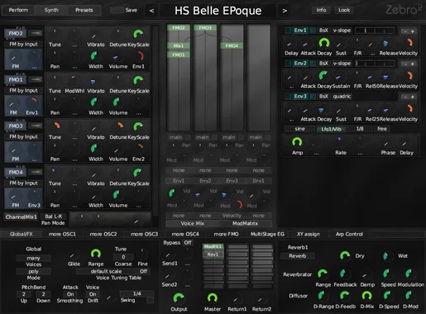Click the ModMatrix button
Image resolution: width=426 pixels, height=314 pixels.
pos(245,223)
